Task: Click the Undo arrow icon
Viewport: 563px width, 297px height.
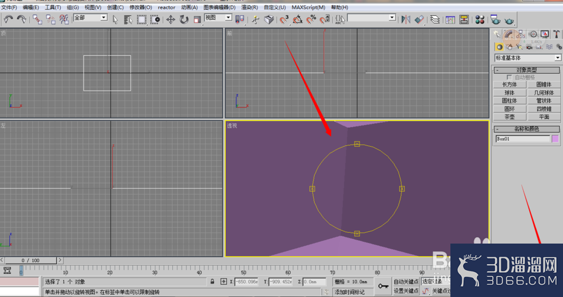Action: point(8,19)
